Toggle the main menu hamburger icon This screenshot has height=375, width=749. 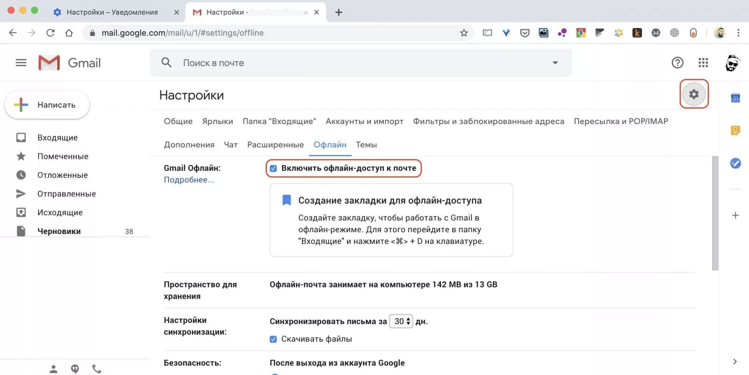click(21, 63)
